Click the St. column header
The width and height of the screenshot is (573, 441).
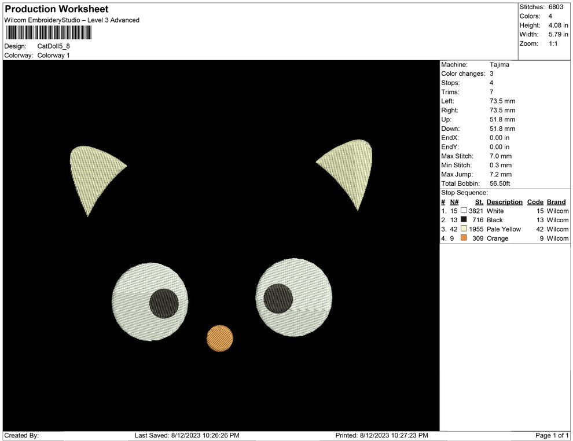479,202
